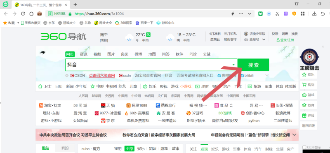The image size is (330, 153).
Task: Open the 放假安排 link
Action: click(x=230, y=39)
